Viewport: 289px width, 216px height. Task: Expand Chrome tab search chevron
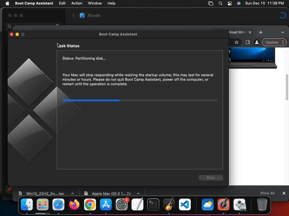pyautogui.click(x=283, y=32)
